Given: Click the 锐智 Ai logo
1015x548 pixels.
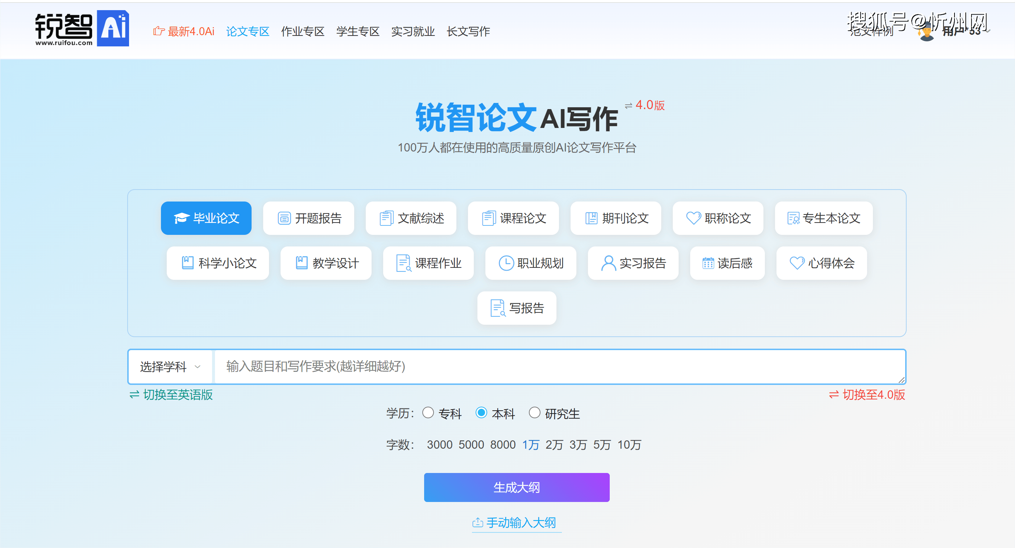Looking at the screenshot, I should click(82, 28).
